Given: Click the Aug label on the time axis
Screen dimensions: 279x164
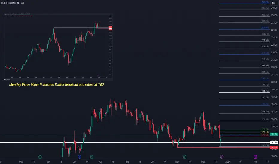Looking at the screenshot, I should tap(100, 162).
